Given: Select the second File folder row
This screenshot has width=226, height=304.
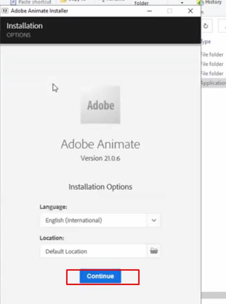Looking at the screenshot, I should 212,64.
